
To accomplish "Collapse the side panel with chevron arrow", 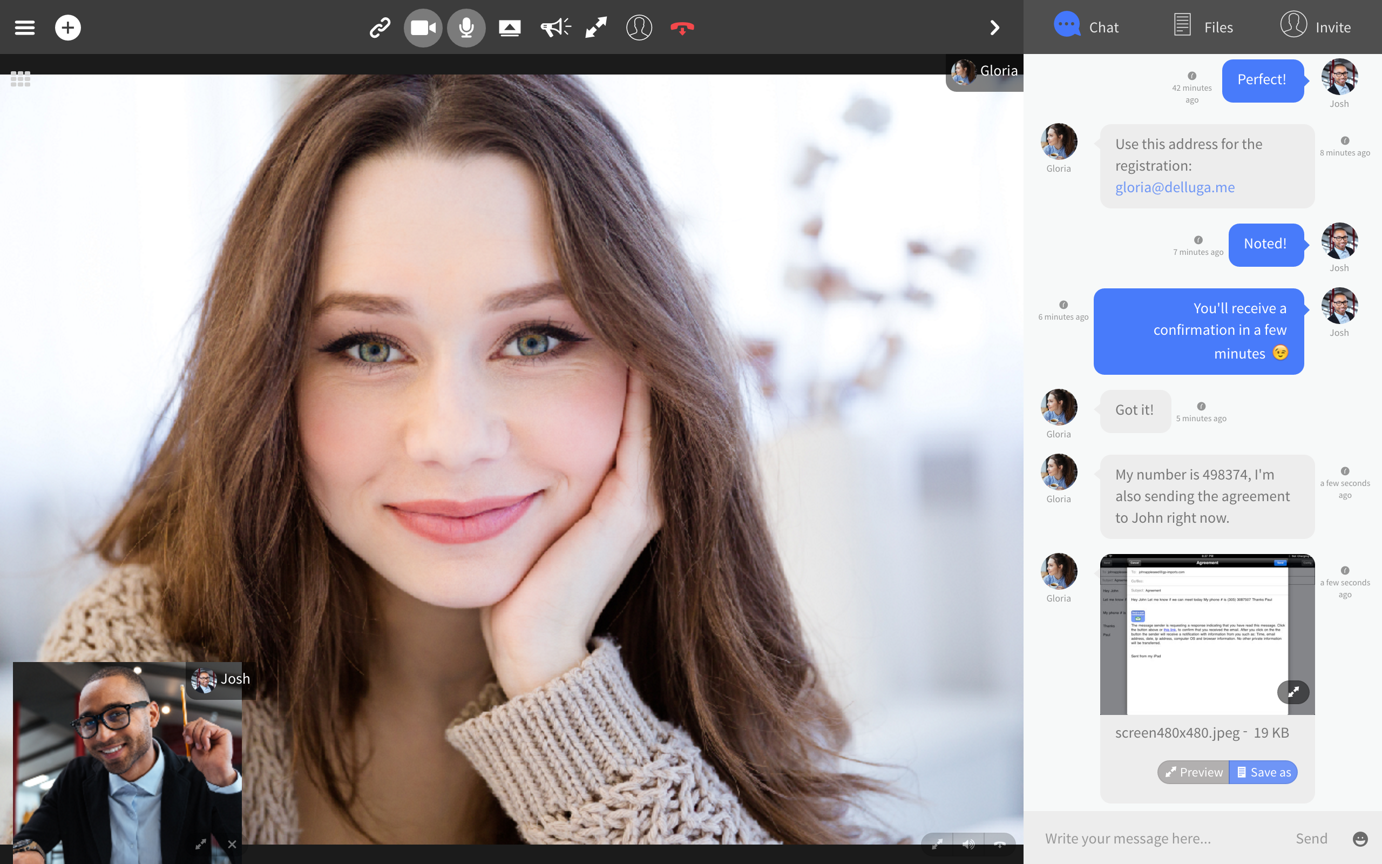I will pyautogui.click(x=994, y=28).
